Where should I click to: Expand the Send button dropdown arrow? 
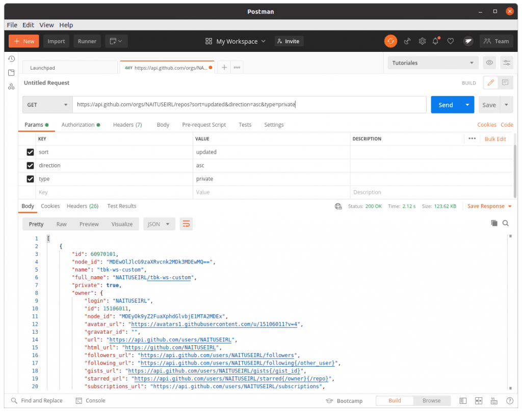pyautogui.click(x=467, y=105)
